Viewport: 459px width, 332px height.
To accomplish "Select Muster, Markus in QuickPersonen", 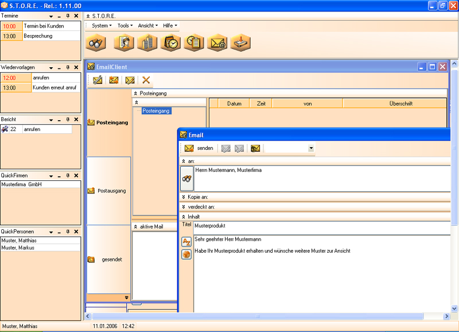I will pyautogui.click(x=41, y=248).
